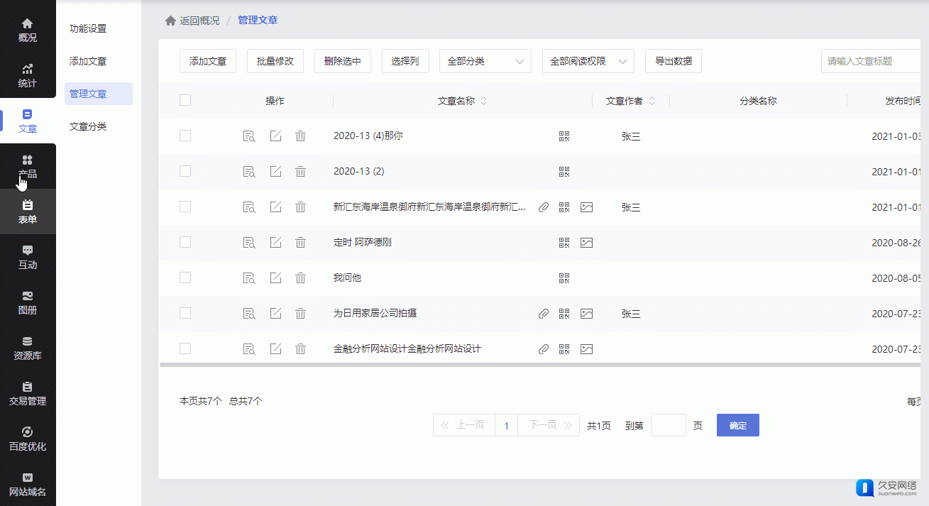Click the home icon beside 返回概况
The width and height of the screenshot is (929, 506).
(170, 21)
